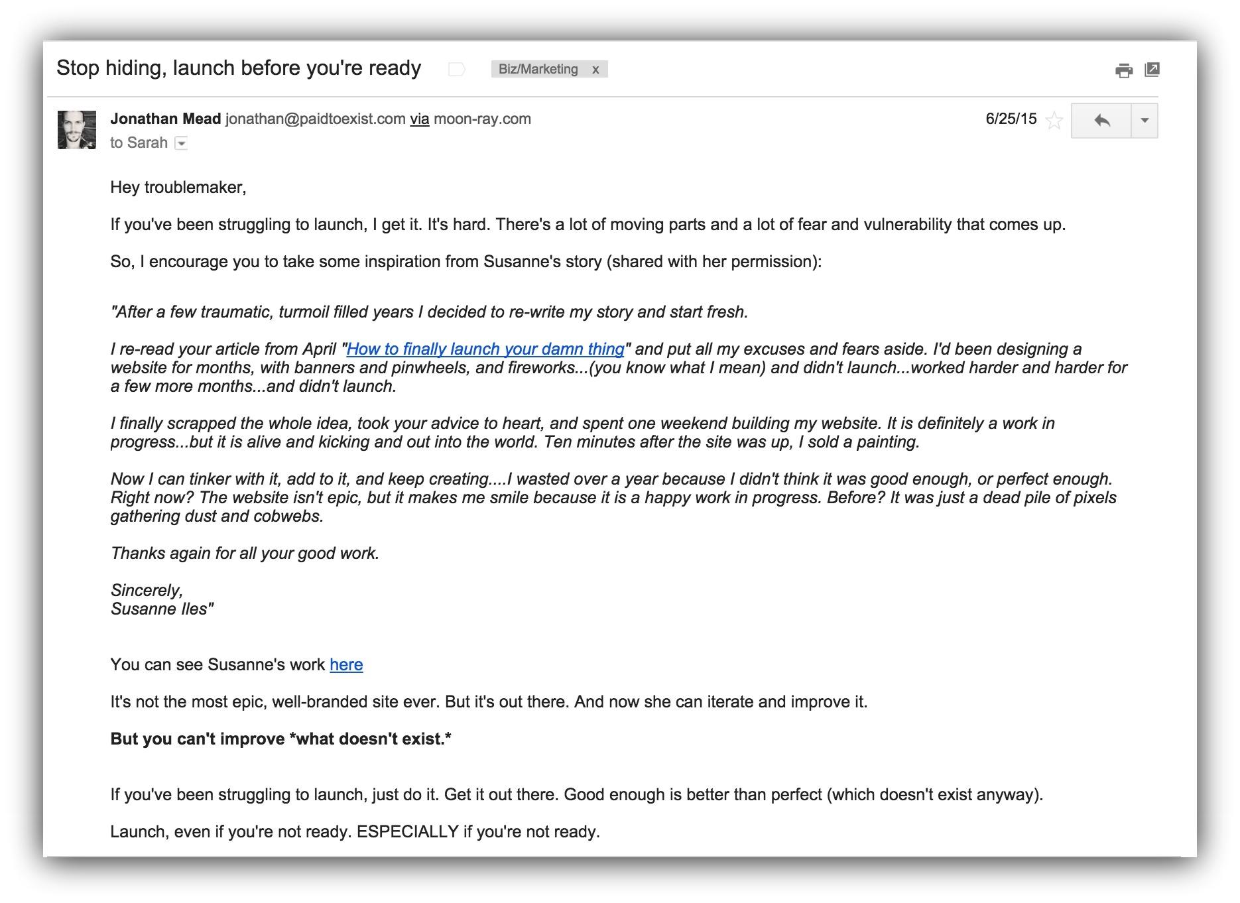Follow the 'here' link to Susanne's work
The image size is (1240, 903).
coord(346,665)
